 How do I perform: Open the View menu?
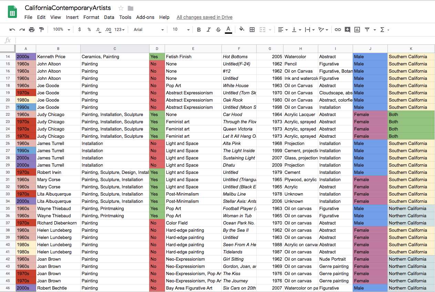(x=55, y=17)
